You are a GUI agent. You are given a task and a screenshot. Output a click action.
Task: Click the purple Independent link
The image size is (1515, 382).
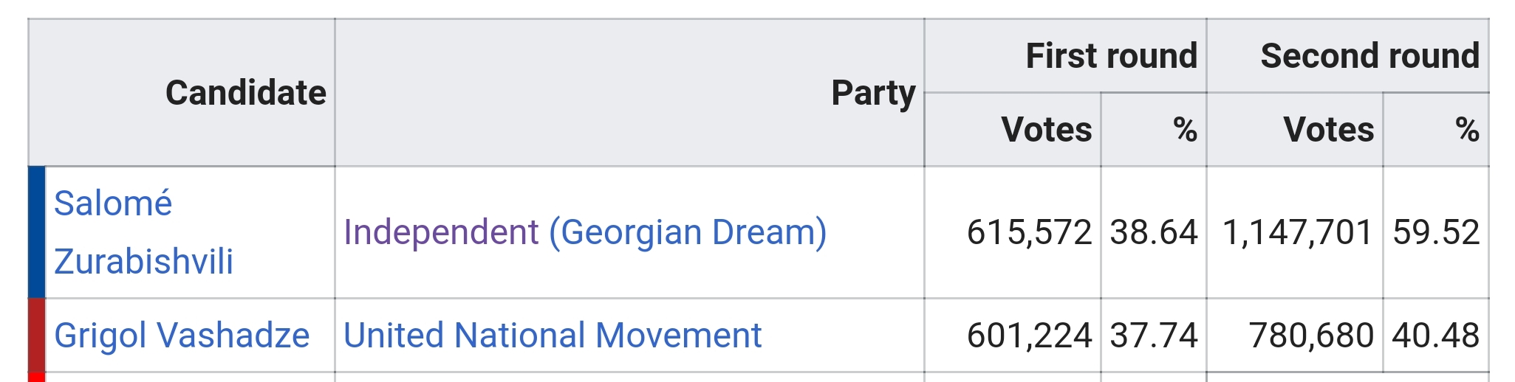[441, 232]
